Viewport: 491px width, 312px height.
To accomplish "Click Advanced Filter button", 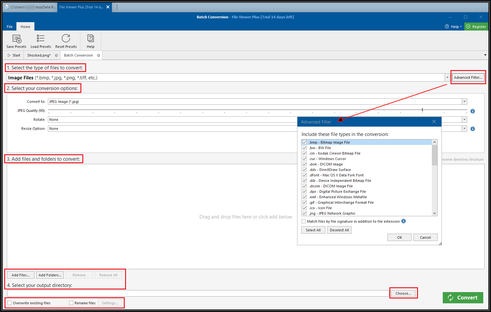I will [x=468, y=77].
